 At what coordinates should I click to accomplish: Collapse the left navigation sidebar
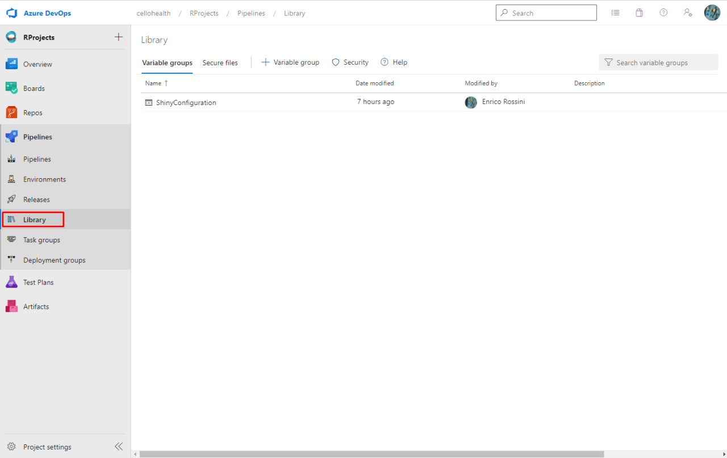(x=119, y=446)
